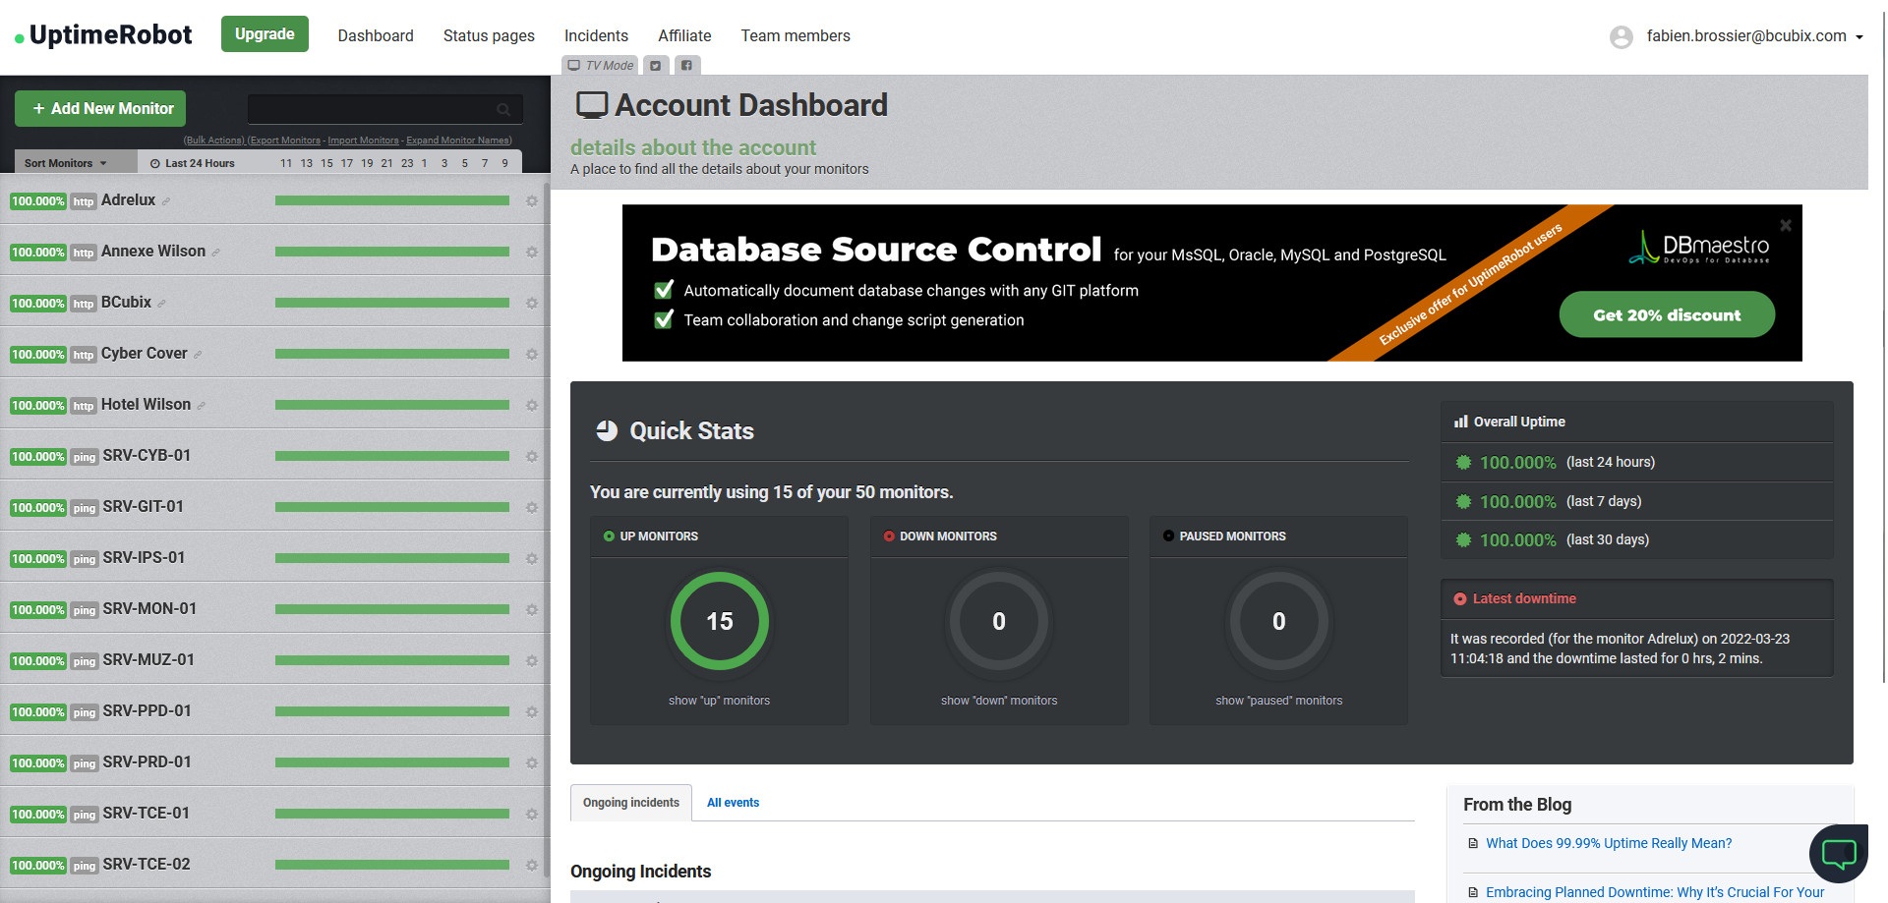The height and width of the screenshot is (903, 1888).
Task: Open settings gear for SRV-PPD-01 monitor
Action: click(532, 712)
